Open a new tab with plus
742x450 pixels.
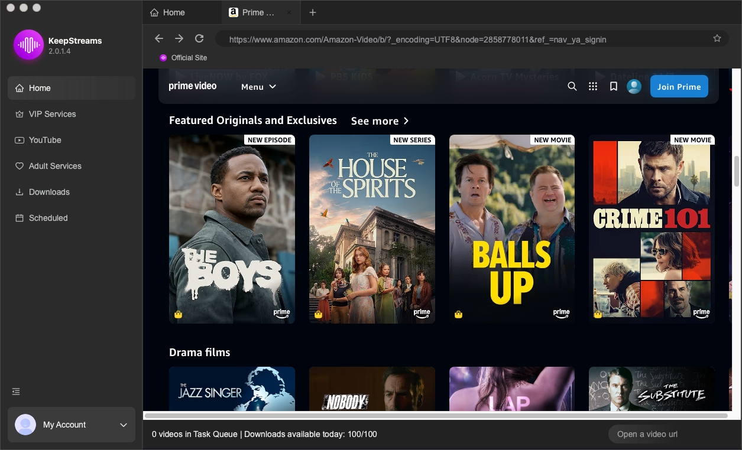point(313,12)
